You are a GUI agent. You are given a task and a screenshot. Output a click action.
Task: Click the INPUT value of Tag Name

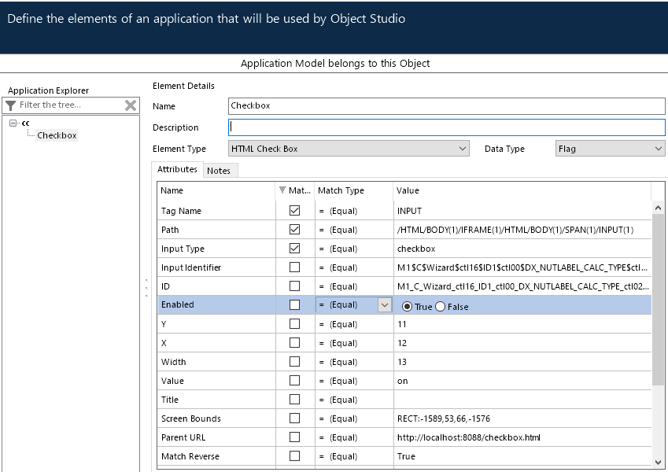(x=409, y=211)
